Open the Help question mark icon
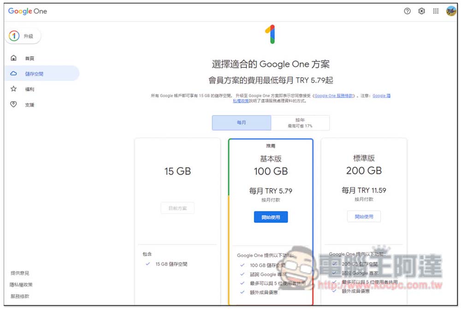The width and height of the screenshot is (461, 309). click(407, 11)
